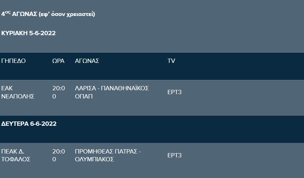Image resolution: width=304 pixels, height=178 pixels.
Task: Click the "ΑΓΩΝΑΣ" column header
Action: click(87, 61)
